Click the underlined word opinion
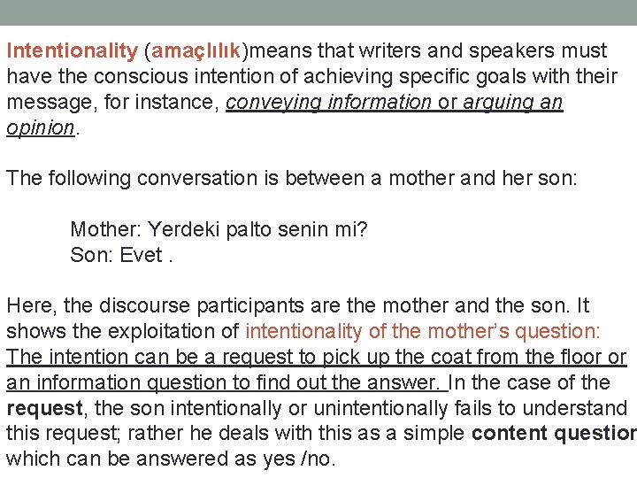637x478 pixels. (x=41, y=128)
